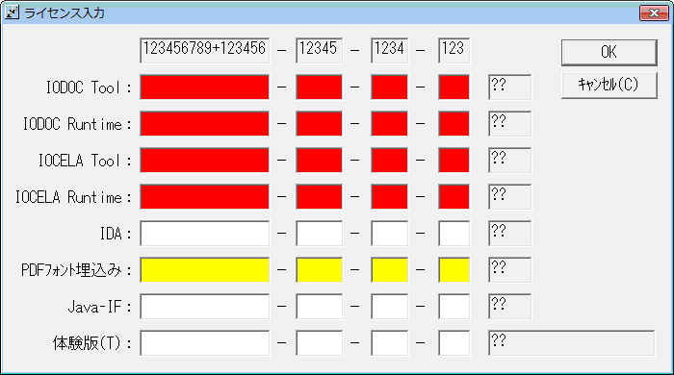674x375 pixels.
Task: Close the ライセンス入力 dialog
Action: (654, 12)
